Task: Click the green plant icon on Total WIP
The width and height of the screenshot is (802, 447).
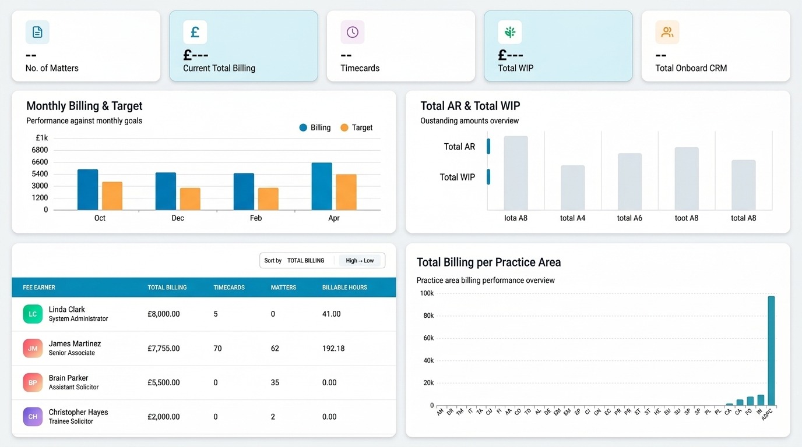Action: point(509,32)
